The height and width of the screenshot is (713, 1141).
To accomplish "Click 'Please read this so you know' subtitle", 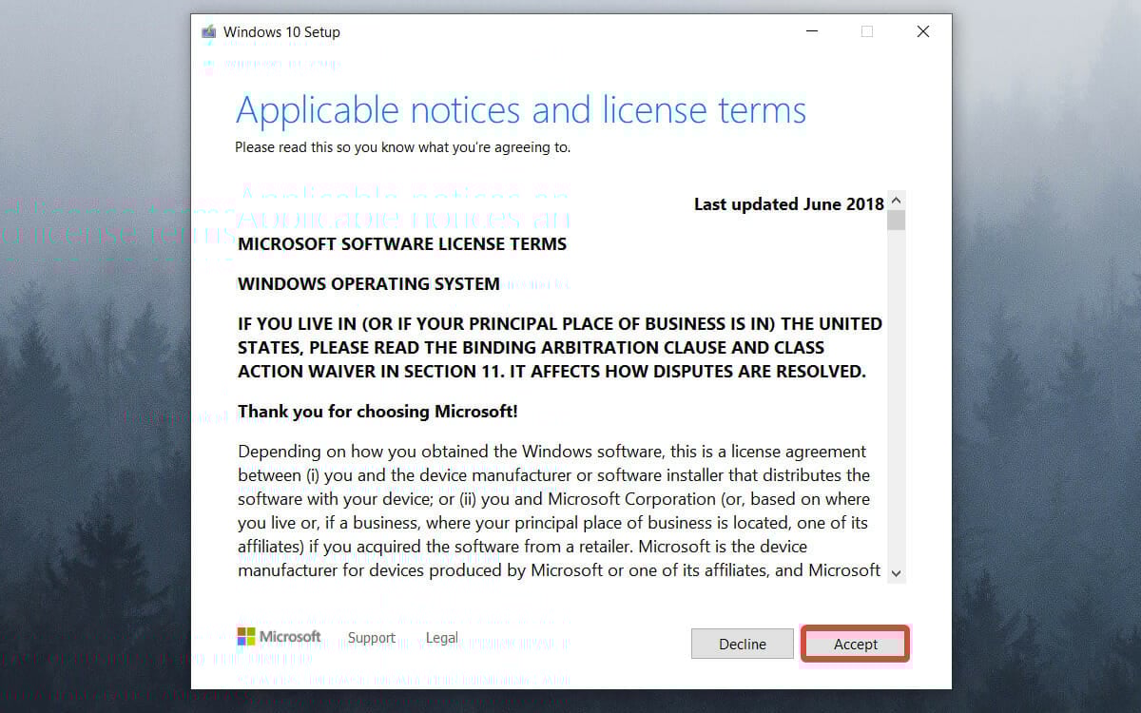I will (403, 148).
